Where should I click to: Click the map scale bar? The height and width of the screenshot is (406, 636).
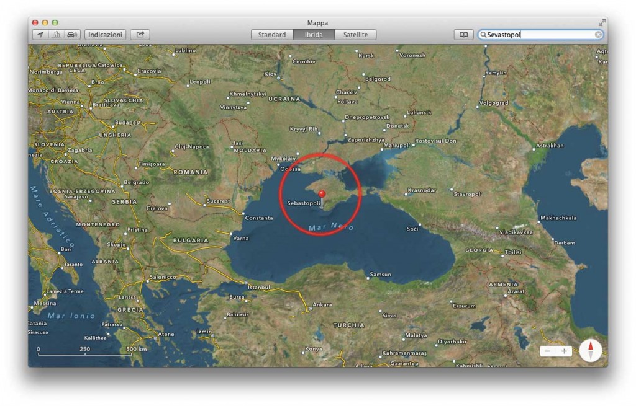85,351
